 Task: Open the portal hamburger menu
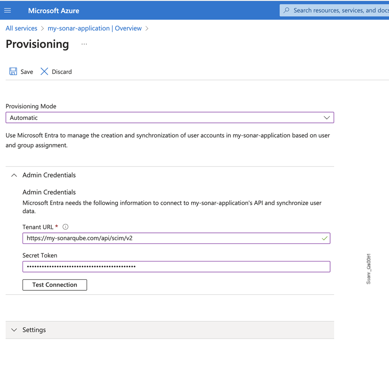pyautogui.click(x=8, y=10)
